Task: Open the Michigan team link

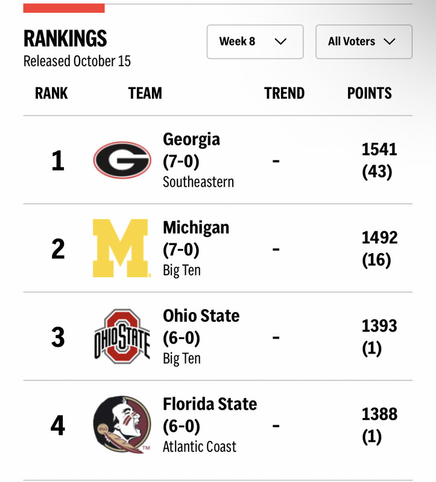Action: click(196, 228)
